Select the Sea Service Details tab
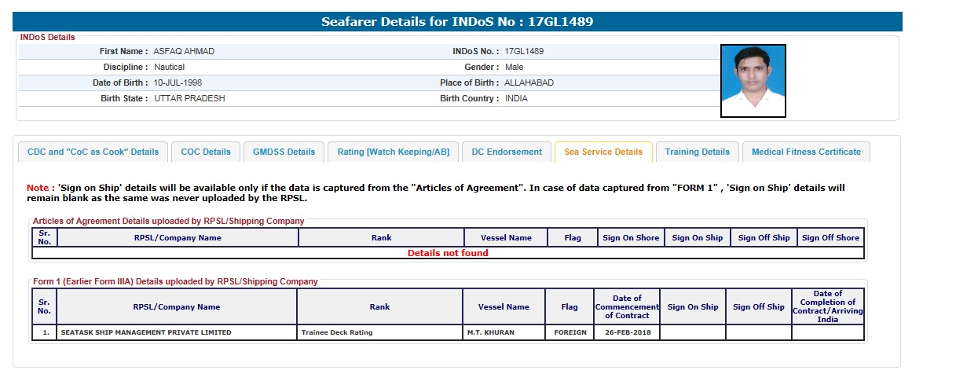956x385 pixels. (603, 152)
